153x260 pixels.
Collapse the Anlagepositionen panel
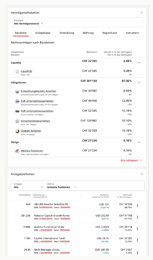(x=142, y=174)
